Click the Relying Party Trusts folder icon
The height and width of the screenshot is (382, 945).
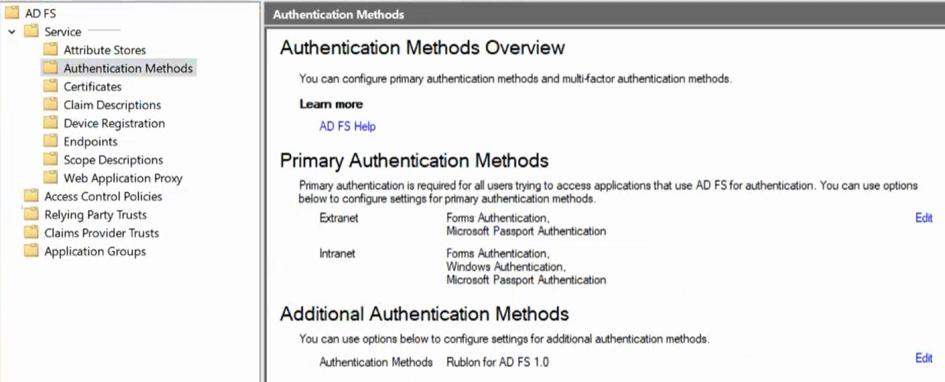tap(31, 214)
